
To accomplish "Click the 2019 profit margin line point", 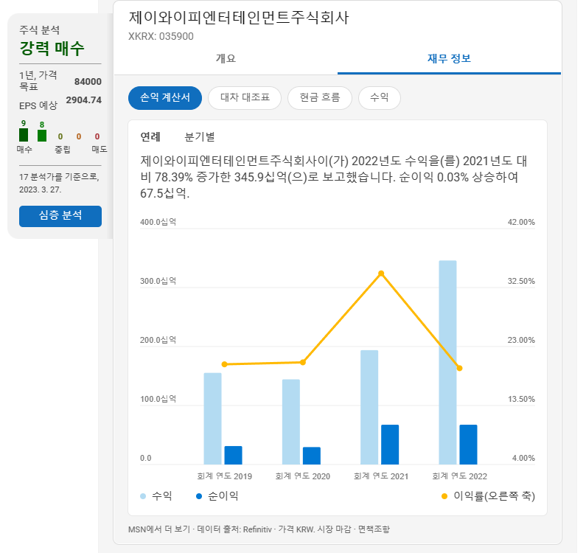I will [224, 364].
